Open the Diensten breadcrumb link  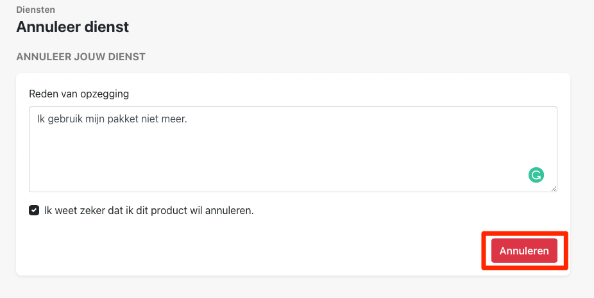34,10
